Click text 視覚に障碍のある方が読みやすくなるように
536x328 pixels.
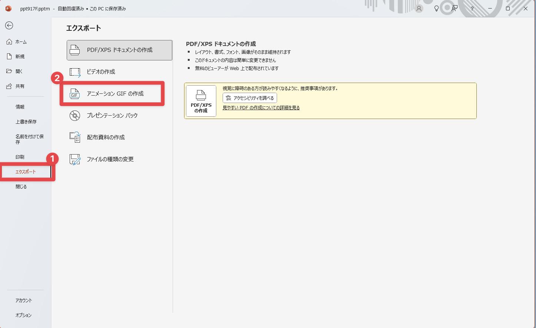[x=280, y=89]
